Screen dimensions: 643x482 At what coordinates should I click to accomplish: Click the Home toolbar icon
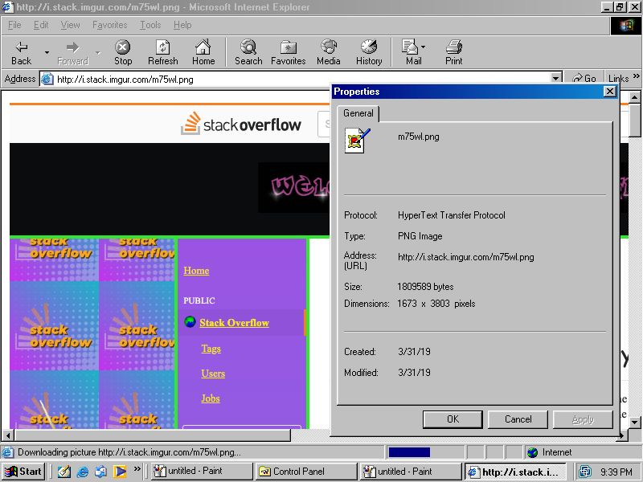click(203, 51)
